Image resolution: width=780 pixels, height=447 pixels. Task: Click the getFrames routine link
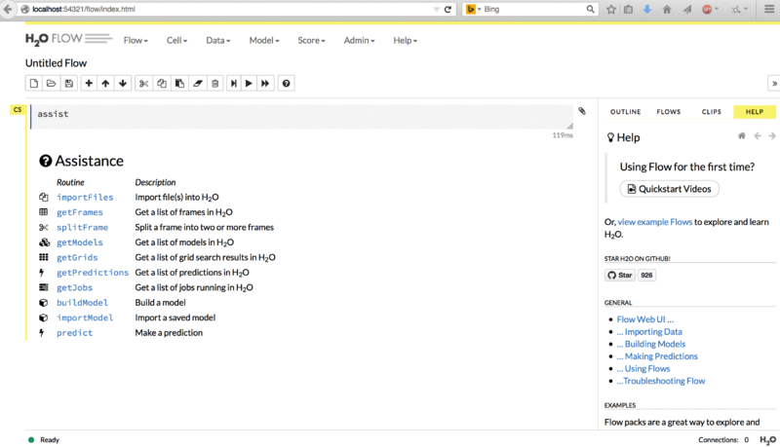[80, 212]
